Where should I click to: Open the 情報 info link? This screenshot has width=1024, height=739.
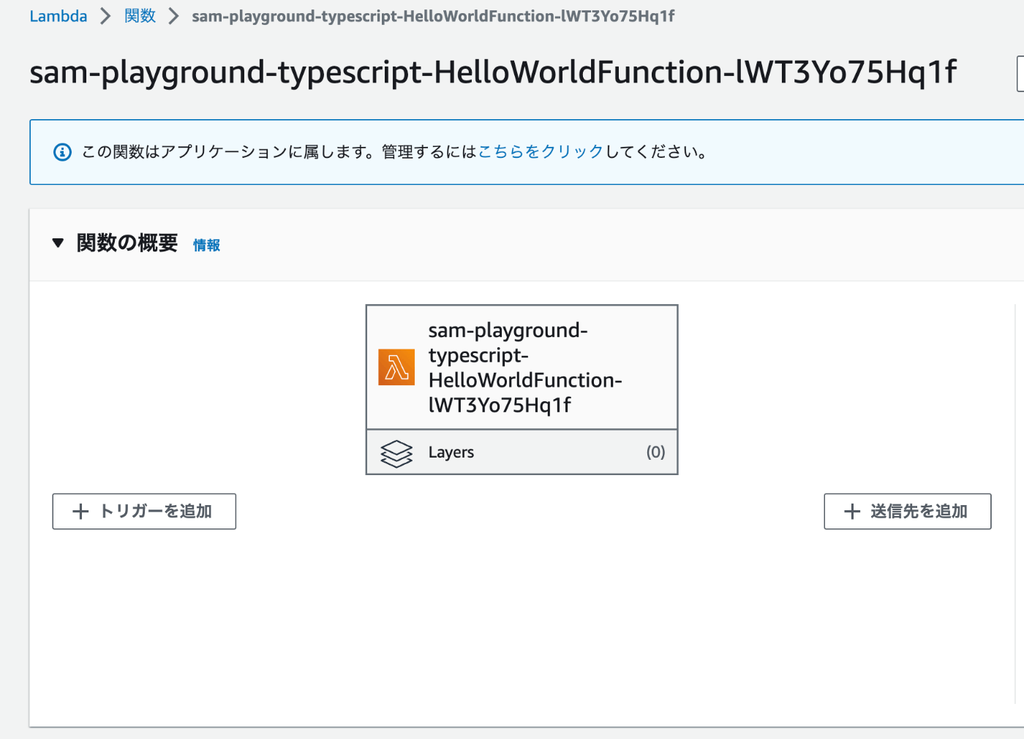pyautogui.click(x=206, y=245)
